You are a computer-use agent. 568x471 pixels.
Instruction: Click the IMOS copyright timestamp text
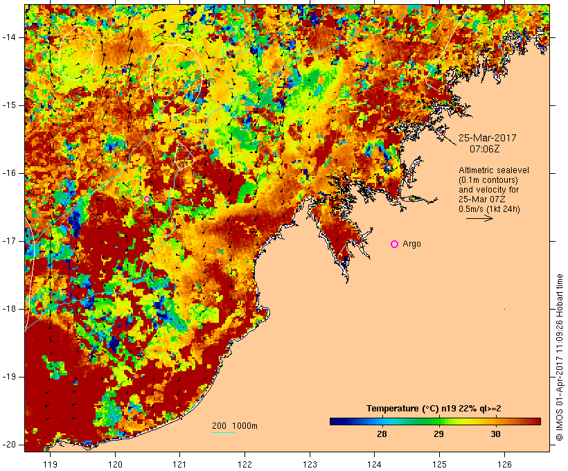(x=560, y=357)
